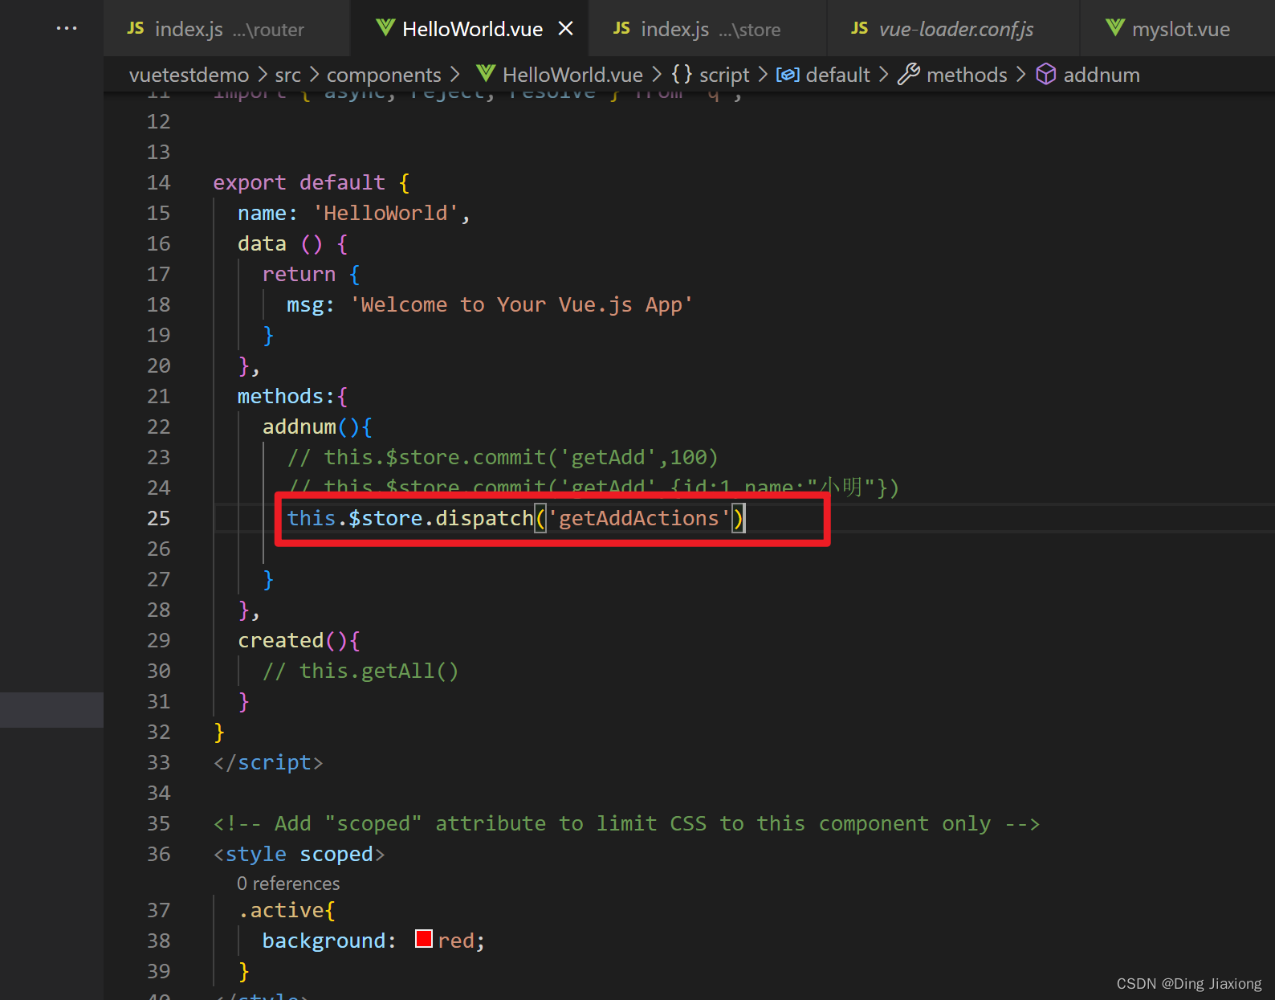The height and width of the screenshot is (1000, 1275).
Task: Expand breadcrumb chevron after components
Action: tap(455, 75)
